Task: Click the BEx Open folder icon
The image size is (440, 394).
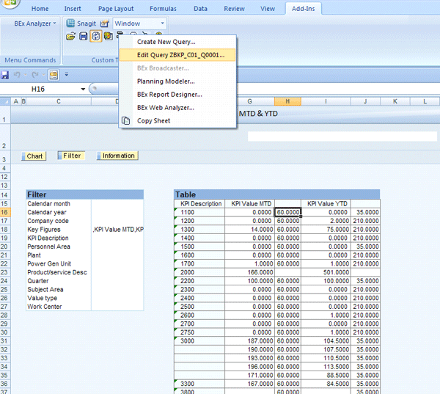Action: pos(71,36)
